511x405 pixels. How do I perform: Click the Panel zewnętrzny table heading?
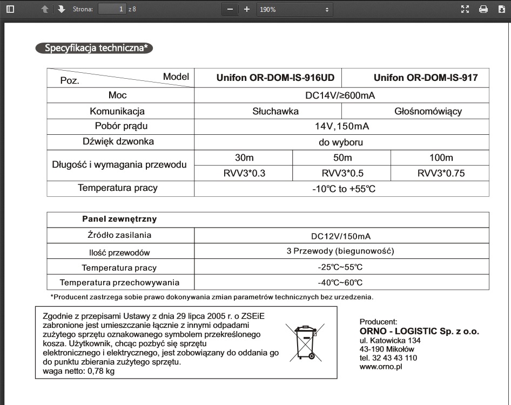(x=119, y=219)
